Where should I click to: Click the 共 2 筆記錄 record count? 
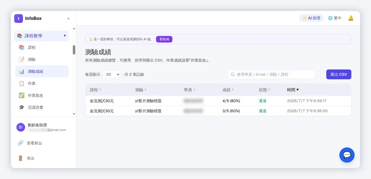tap(134, 74)
